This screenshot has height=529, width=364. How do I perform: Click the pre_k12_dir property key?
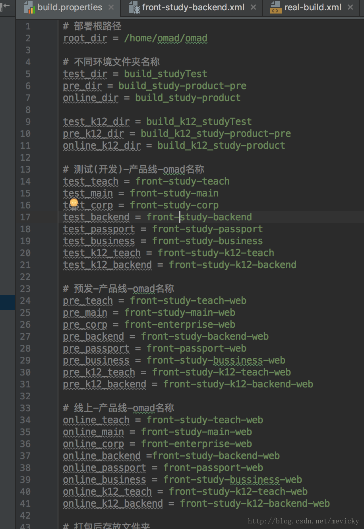tap(93, 134)
